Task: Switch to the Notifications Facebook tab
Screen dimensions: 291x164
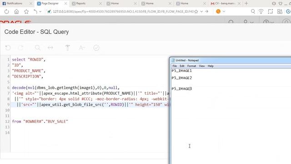Action: [x=14, y=3]
